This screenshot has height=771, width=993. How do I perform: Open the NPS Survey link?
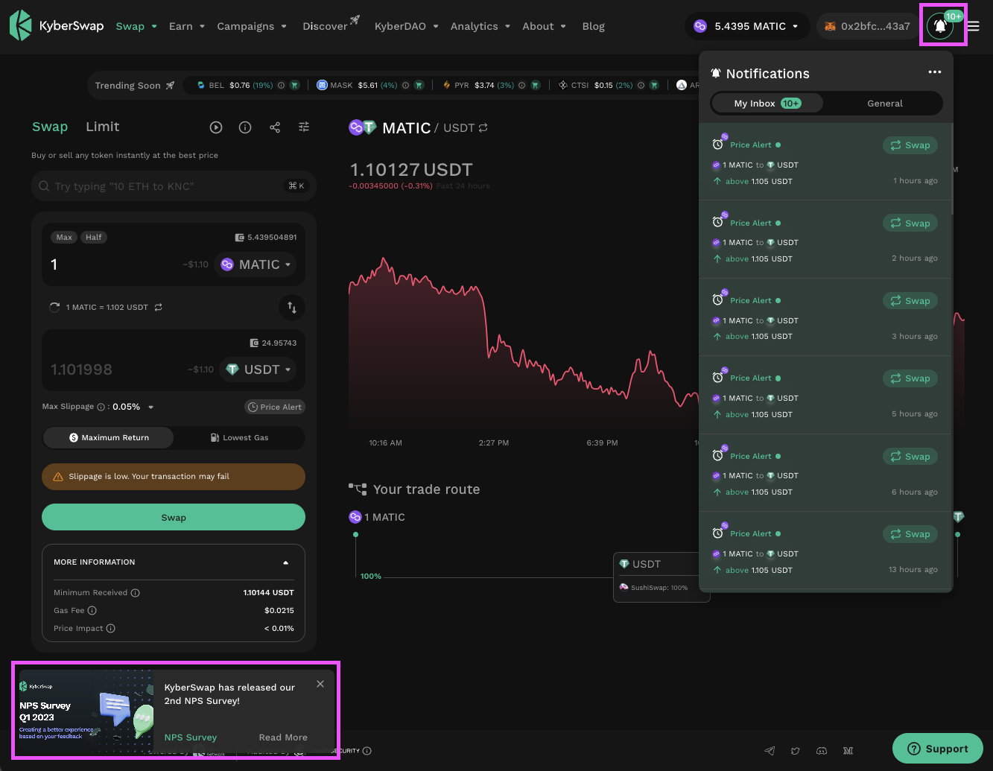click(x=191, y=737)
